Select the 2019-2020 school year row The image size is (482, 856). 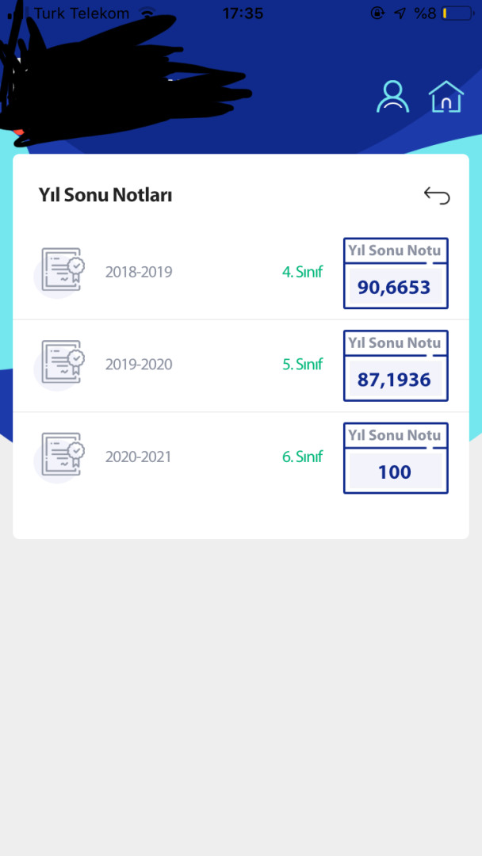(139, 365)
